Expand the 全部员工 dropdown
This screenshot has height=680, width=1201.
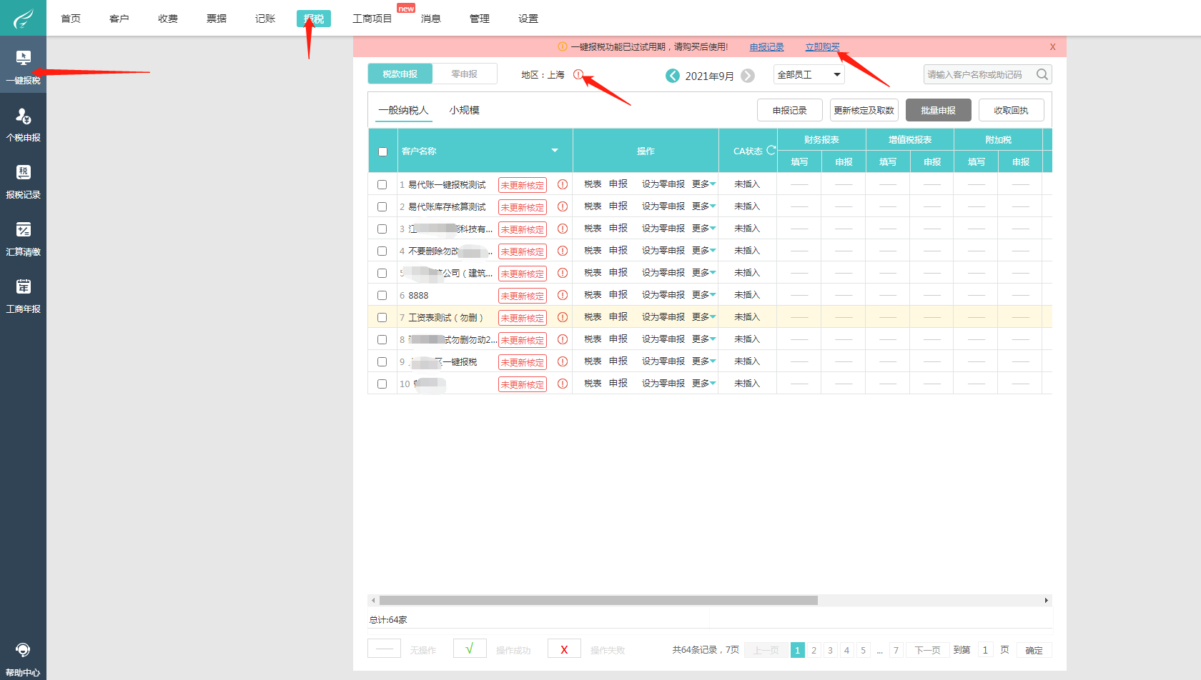pyautogui.click(x=809, y=75)
